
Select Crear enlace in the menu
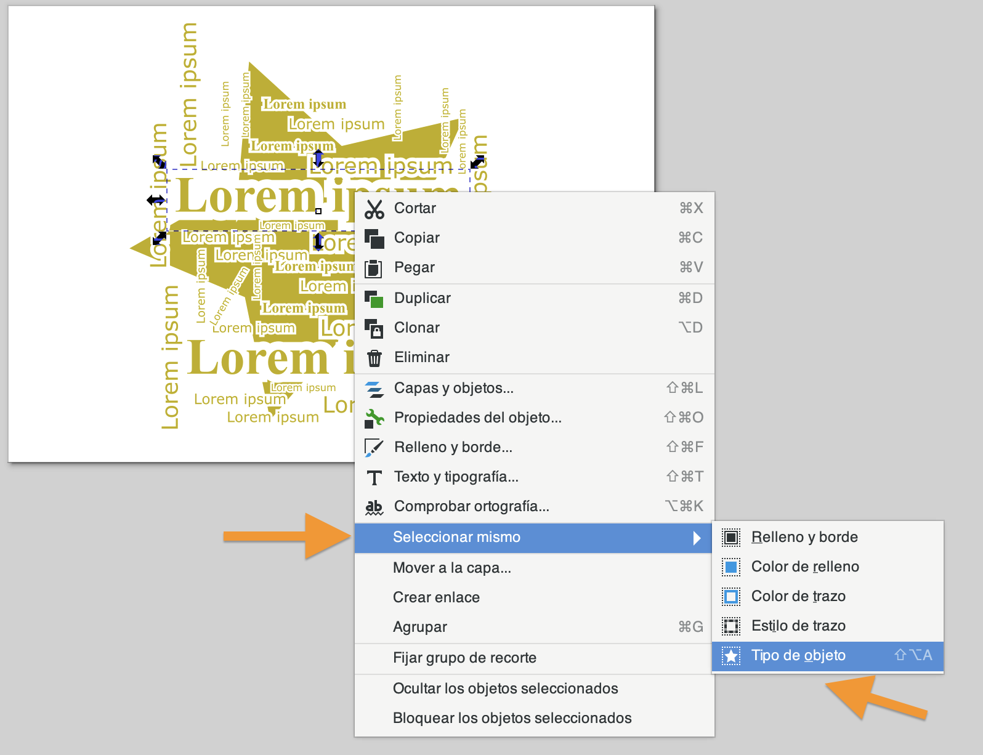pos(535,597)
